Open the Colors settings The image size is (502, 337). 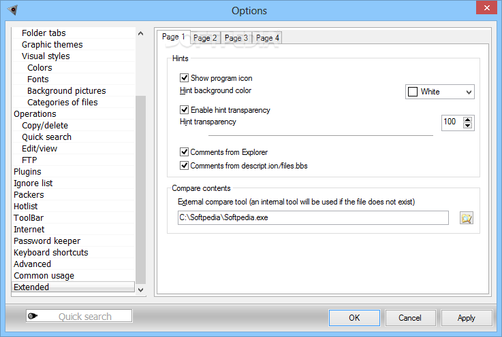pos(74,67)
